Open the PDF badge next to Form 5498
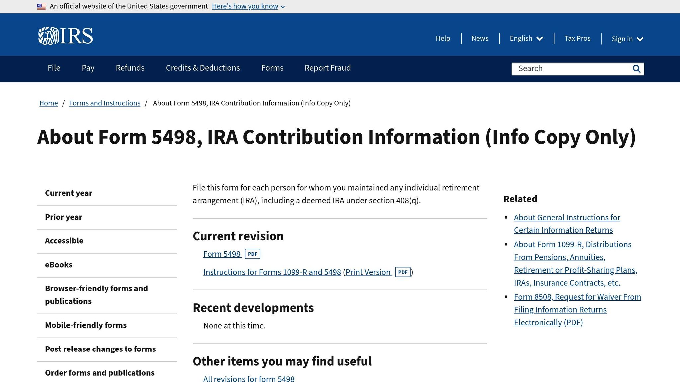Viewport: 680px width, 382px height. click(x=253, y=254)
